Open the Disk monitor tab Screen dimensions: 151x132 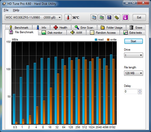click(52, 33)
